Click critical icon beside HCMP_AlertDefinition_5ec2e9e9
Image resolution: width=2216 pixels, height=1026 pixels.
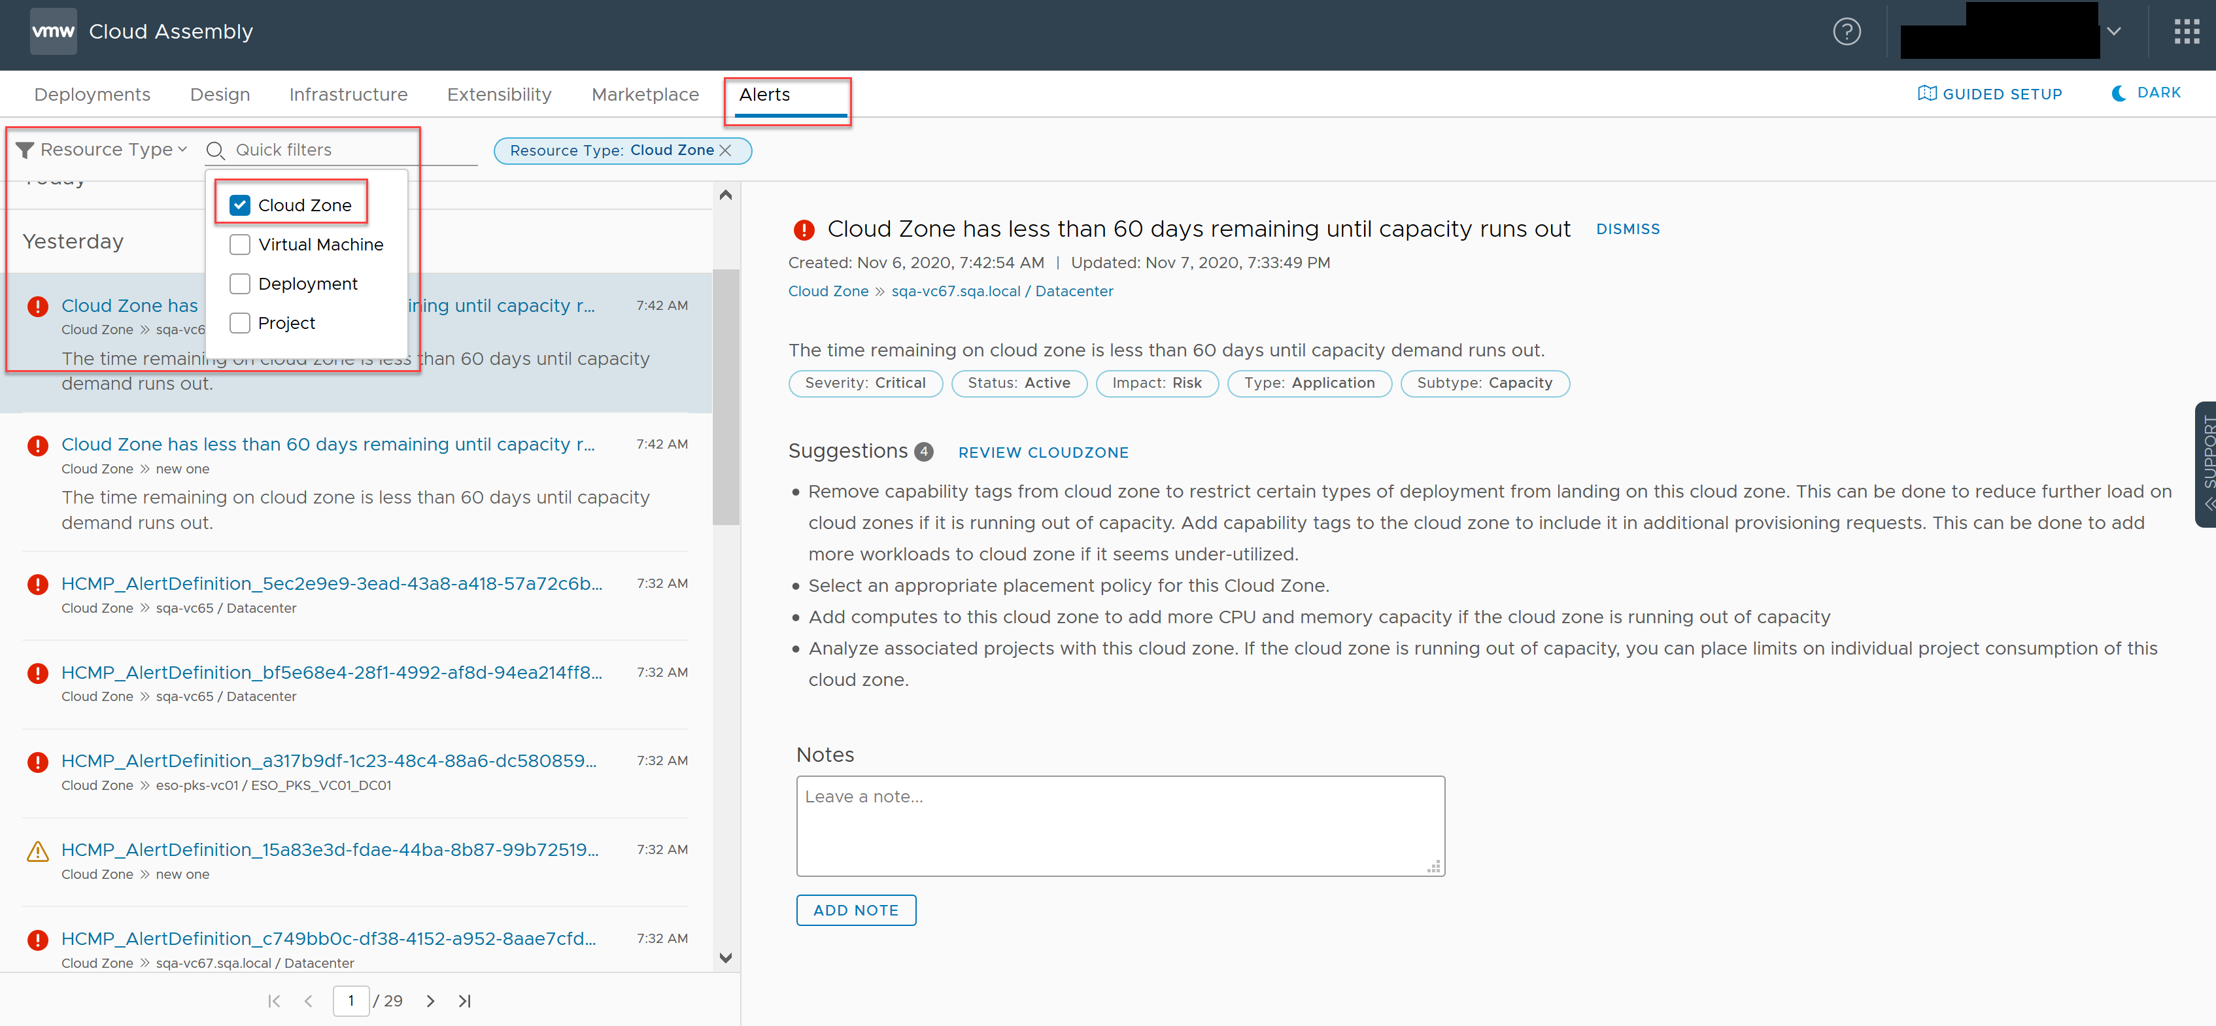pyautogui.click(x=38, y=585)
